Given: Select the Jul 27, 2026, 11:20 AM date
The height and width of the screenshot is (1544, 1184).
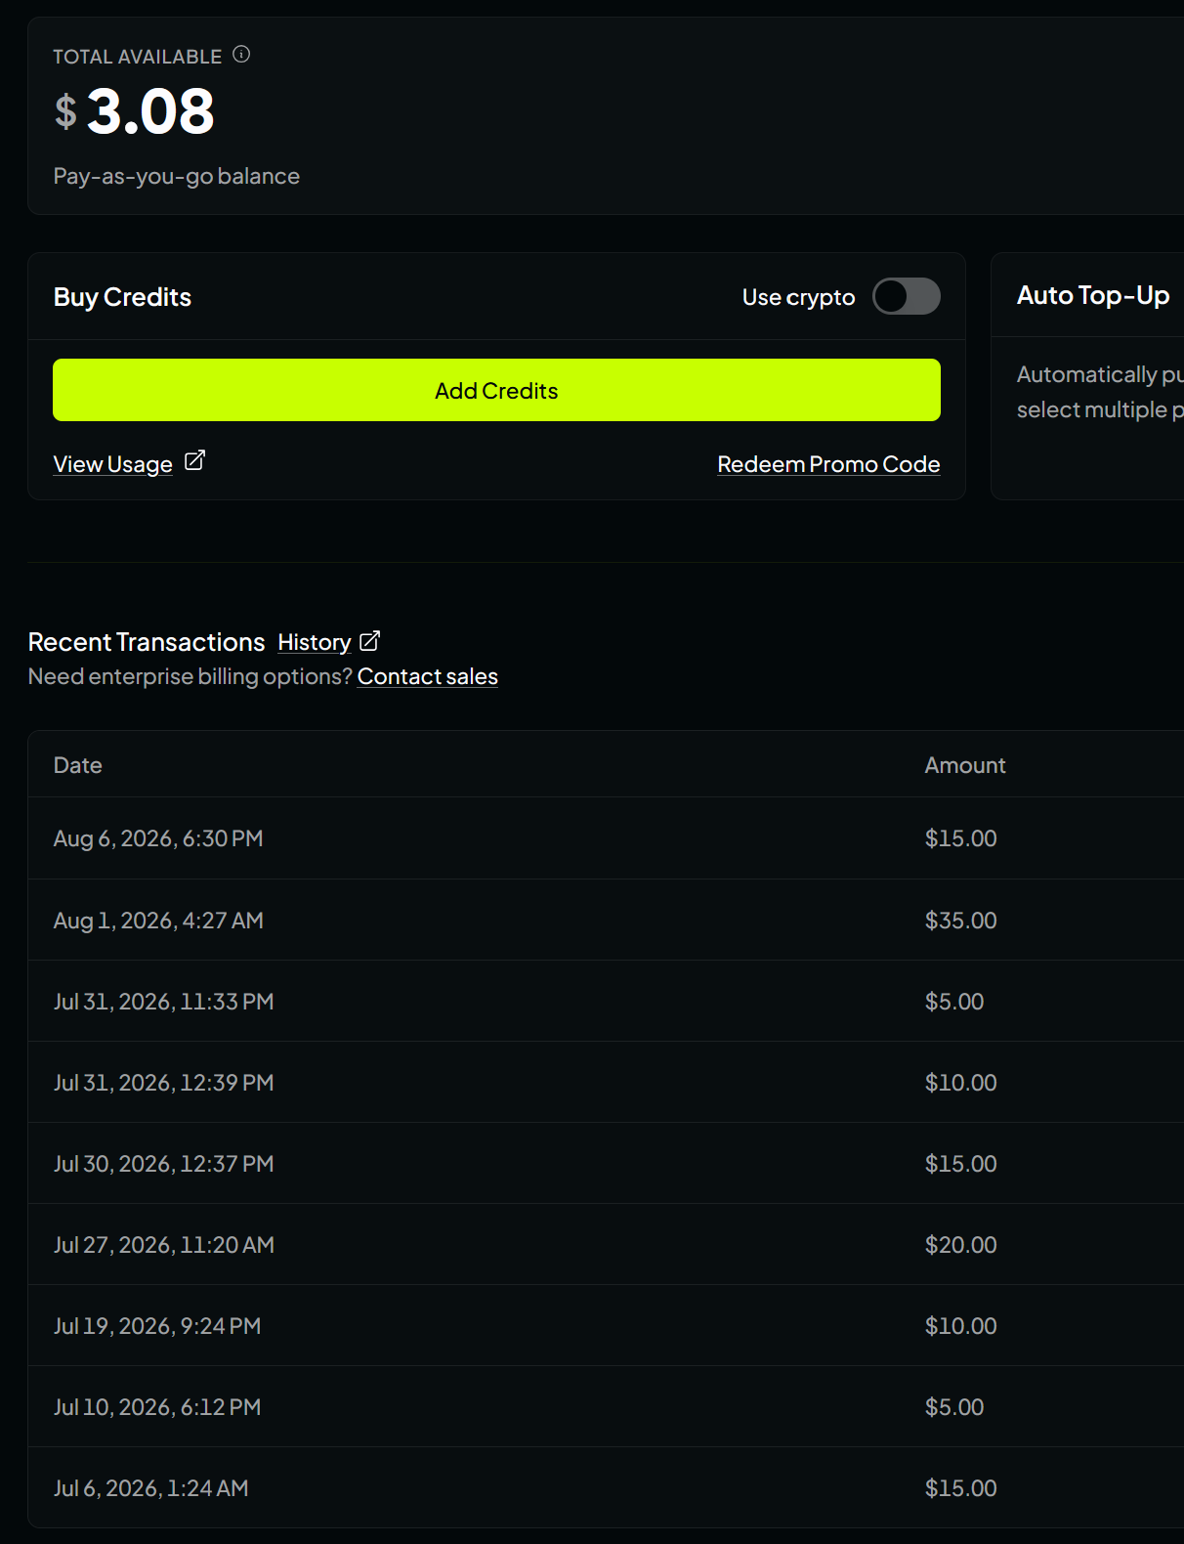Looking at the screenshot, I should (164, 1245).
